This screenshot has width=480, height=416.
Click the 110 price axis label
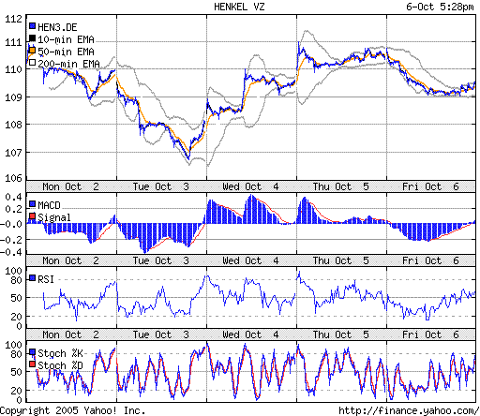pyautogui.click(x=13, y=69)
